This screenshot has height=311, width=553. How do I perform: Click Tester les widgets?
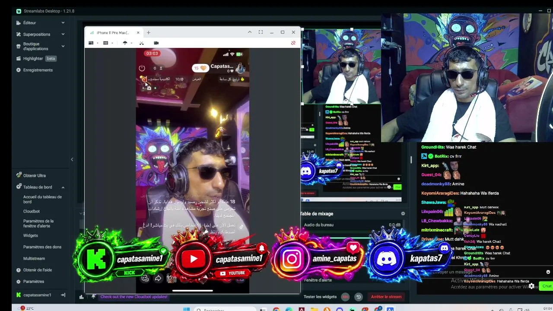(x=320, y=297)
